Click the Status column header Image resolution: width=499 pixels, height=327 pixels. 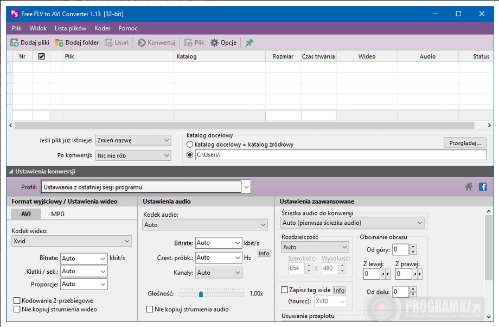pyautogui.click(x=476, y=56)
